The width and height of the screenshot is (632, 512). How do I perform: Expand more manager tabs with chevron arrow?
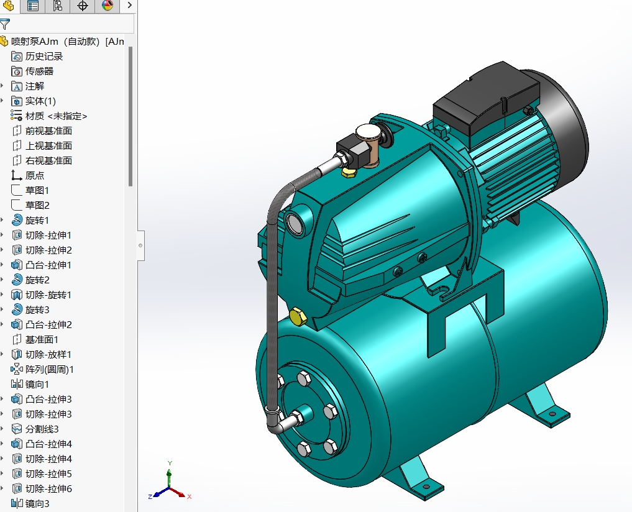(x=129, y=5)
